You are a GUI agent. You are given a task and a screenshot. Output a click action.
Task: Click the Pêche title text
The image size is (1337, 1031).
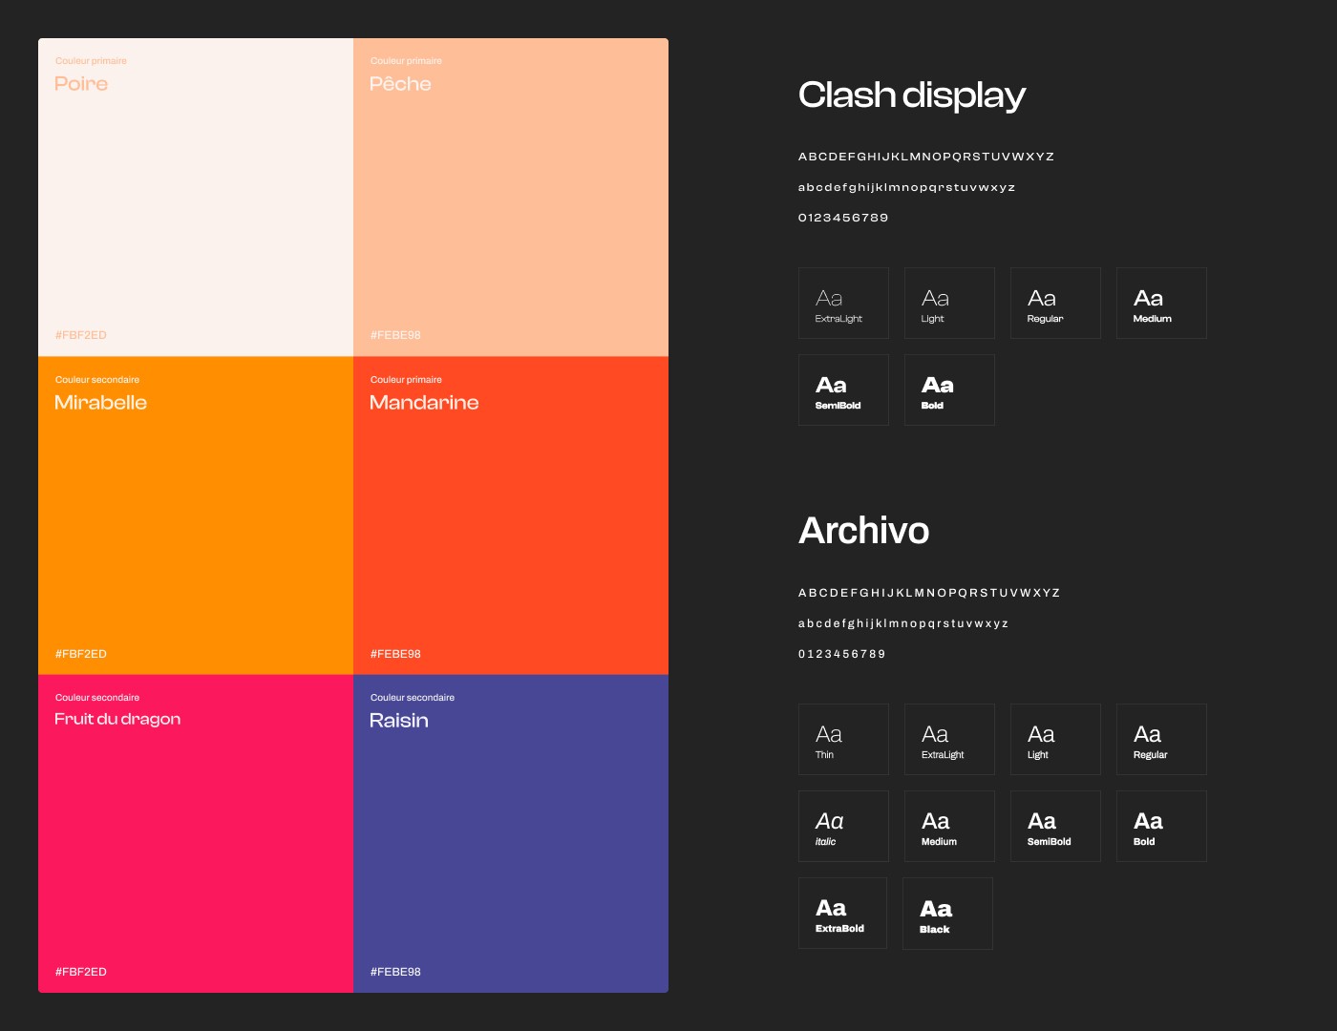pos(400,84)
